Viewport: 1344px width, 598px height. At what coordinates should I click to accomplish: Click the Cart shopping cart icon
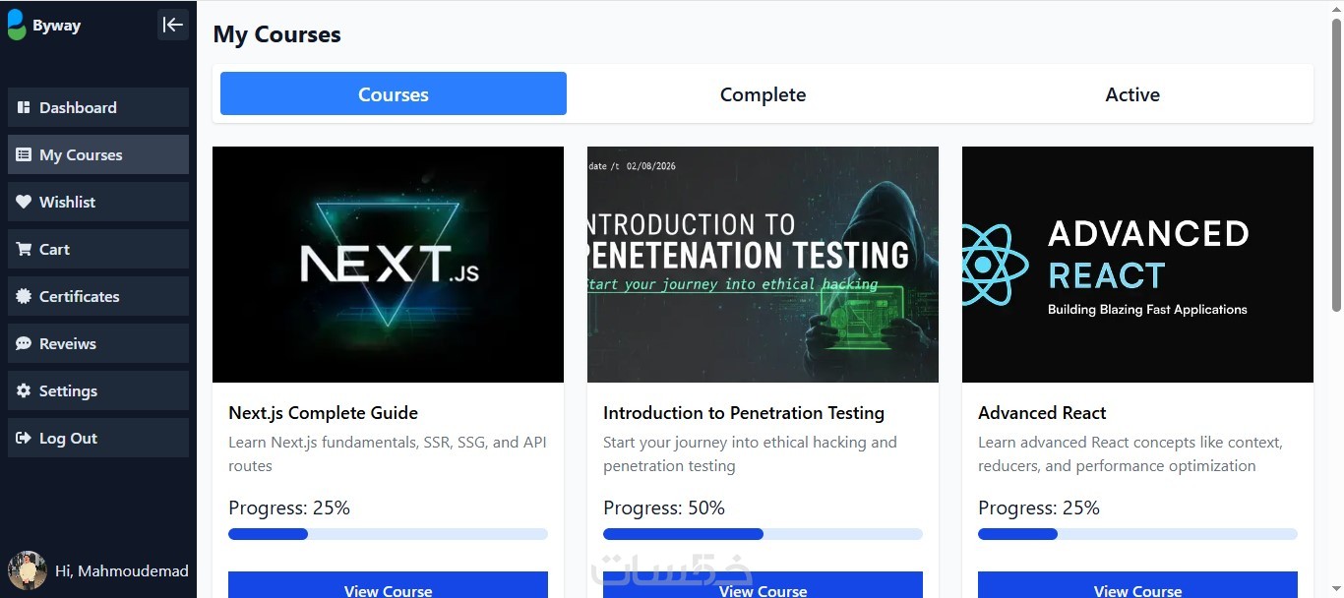point(24,249)
